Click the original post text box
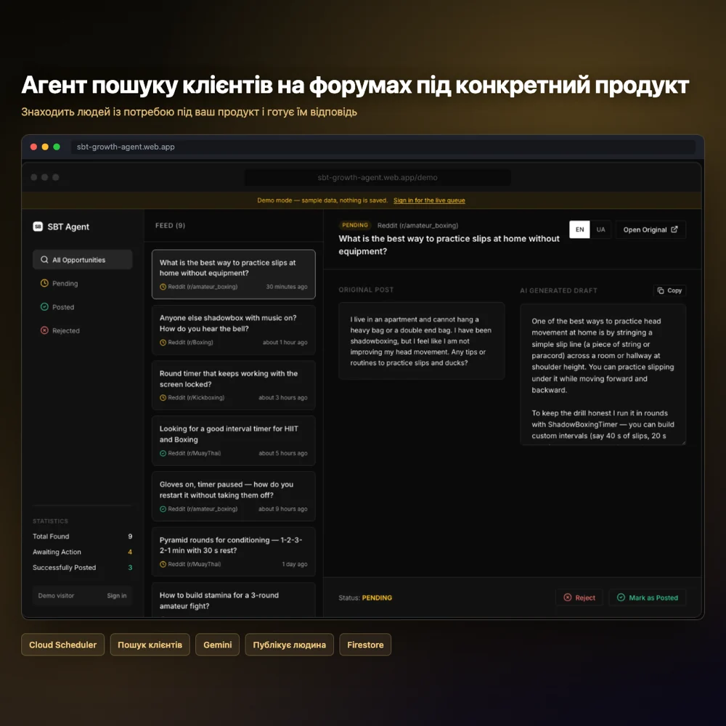726x726 pixels. point(421,340)
